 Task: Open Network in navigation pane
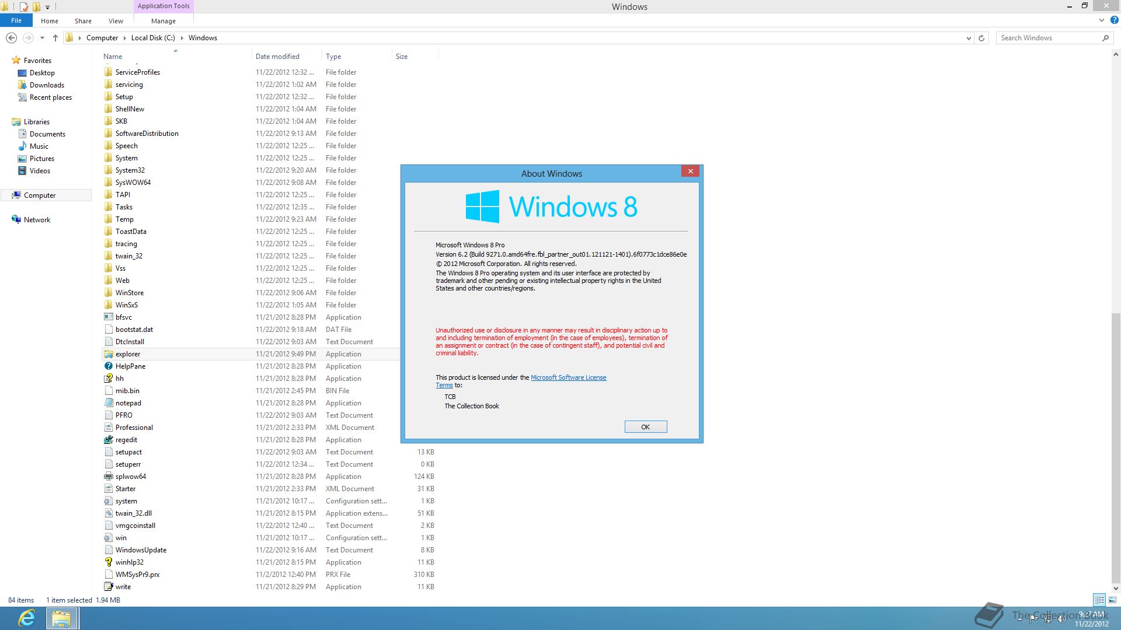(37, 220)
